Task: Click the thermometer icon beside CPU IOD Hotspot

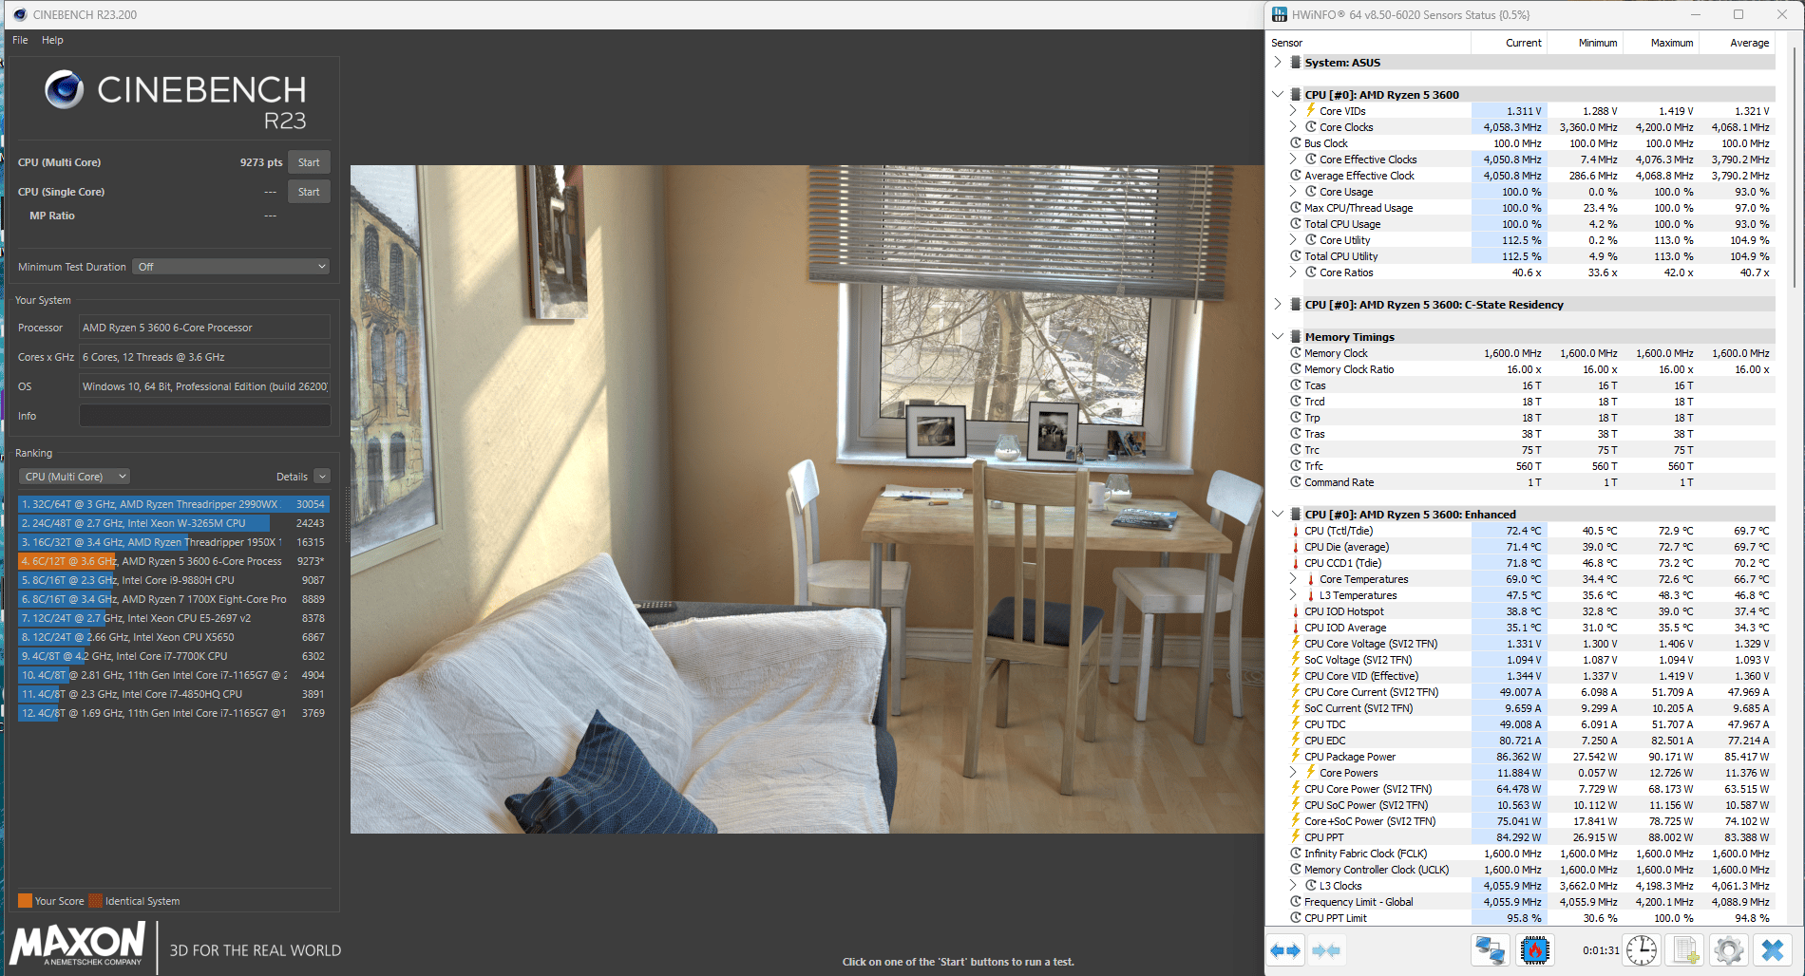Action: (x=1296, y=611)
